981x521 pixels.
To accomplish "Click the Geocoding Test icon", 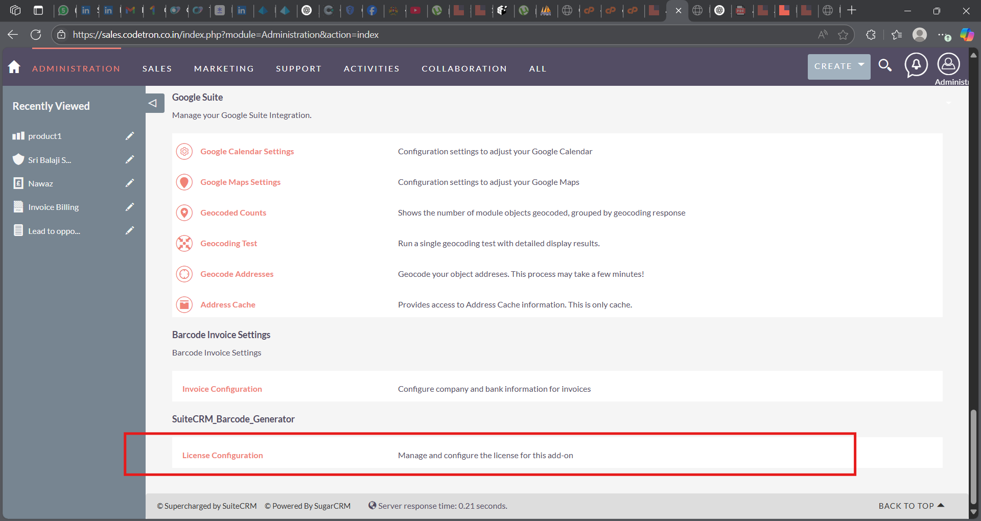I will pos(184,244).
